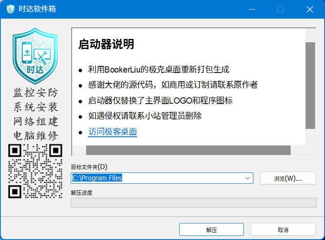Click the QR code image
Screen dimensions: 325x240
tap(35, 171)
